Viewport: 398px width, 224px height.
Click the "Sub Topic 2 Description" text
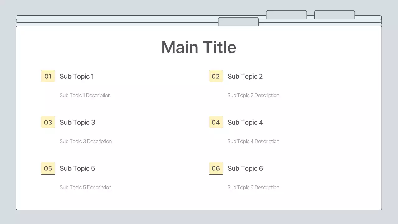(253, 95)
